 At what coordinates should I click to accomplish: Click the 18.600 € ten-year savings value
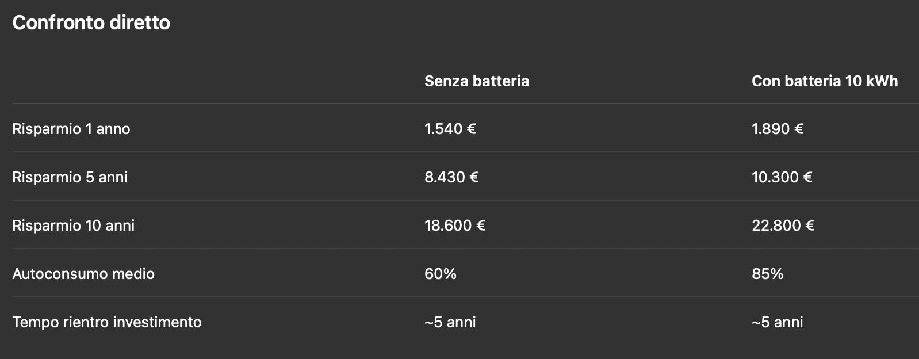coord(454,226)
